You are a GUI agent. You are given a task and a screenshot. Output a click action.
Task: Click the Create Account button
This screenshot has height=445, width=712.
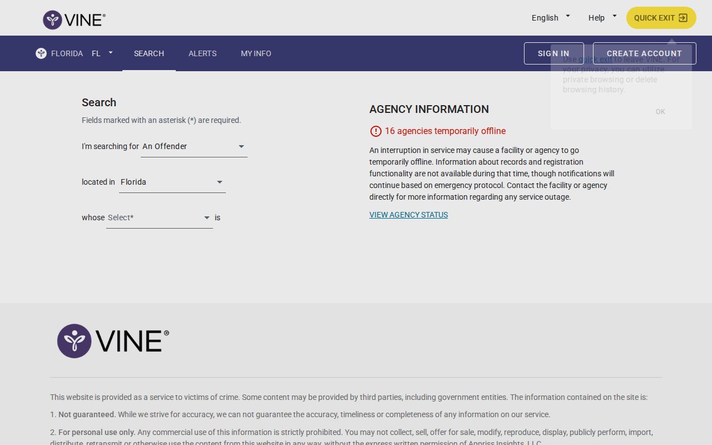click(x=644, y=53)
